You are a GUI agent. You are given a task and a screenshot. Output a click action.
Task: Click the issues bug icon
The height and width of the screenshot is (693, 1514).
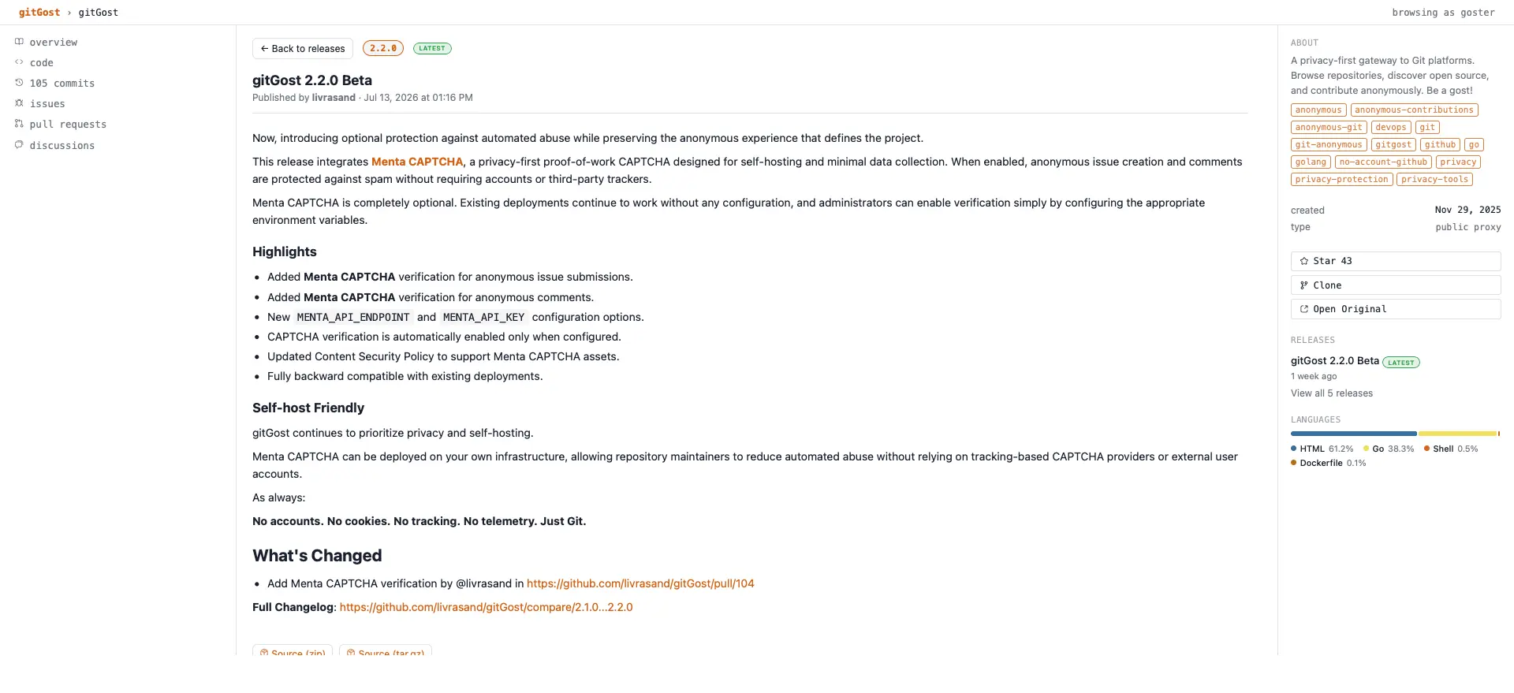[19, 103]
